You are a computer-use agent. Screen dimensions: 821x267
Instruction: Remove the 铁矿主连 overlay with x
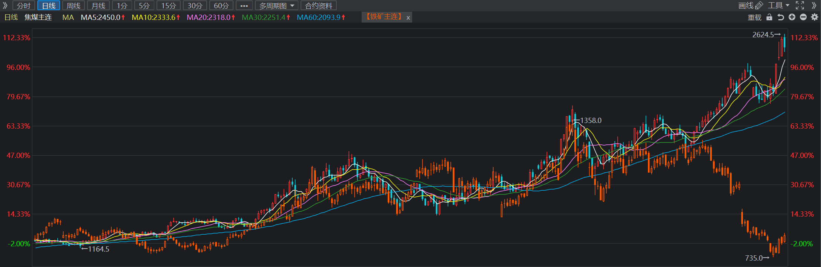[x=408, y=18]
